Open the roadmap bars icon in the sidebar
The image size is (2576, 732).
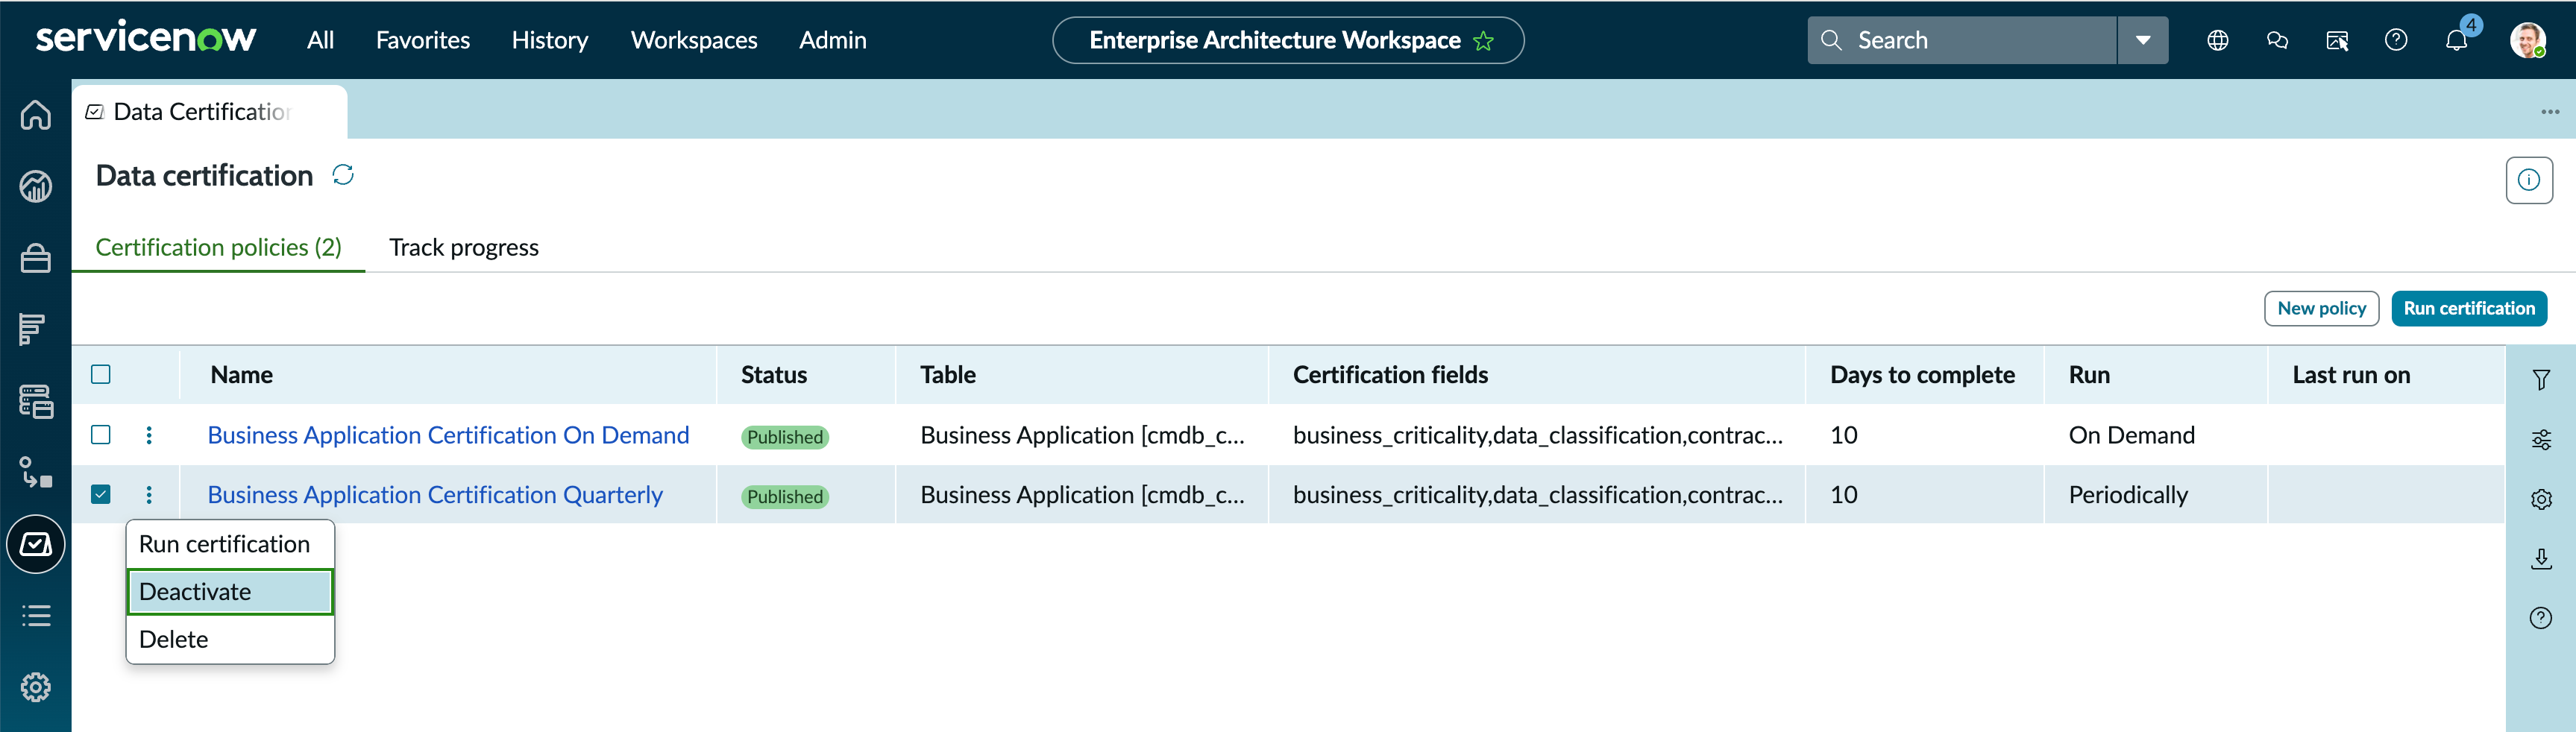coord(33,329)
